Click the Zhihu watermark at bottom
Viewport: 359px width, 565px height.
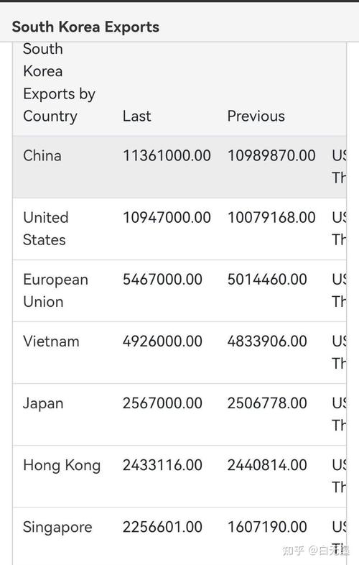pos(316,550)
